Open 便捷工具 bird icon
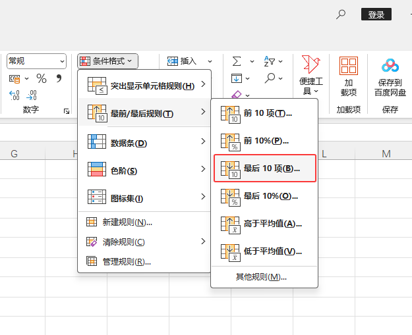 [x=311, y=64]
